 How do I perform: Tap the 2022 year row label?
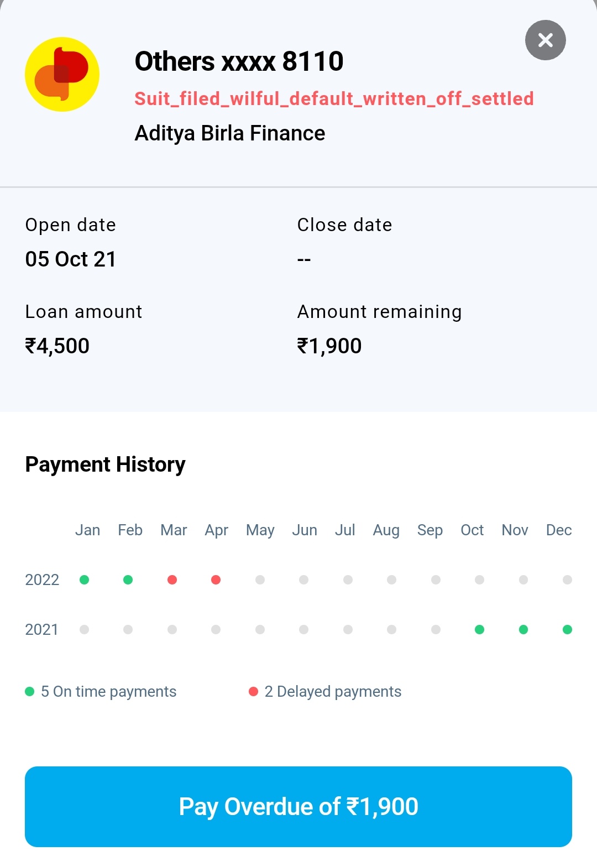[x=42, y=579]
